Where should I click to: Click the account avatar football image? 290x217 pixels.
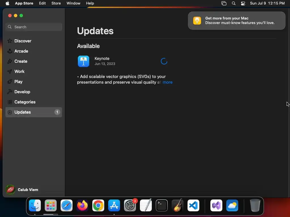[10, 190]
